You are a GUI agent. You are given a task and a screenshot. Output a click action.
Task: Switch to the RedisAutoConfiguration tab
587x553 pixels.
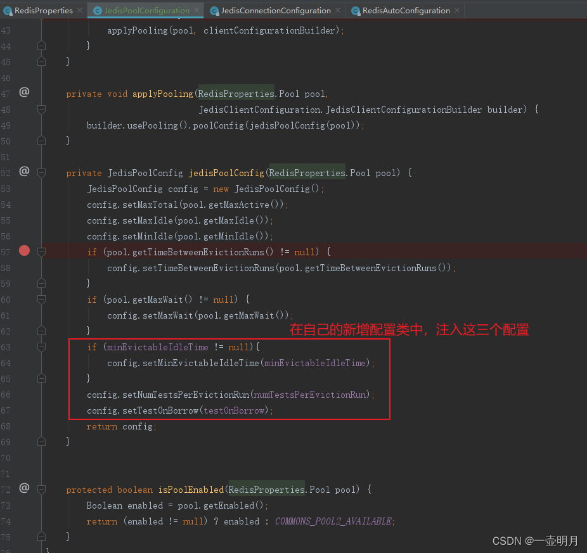coord(406,10)
